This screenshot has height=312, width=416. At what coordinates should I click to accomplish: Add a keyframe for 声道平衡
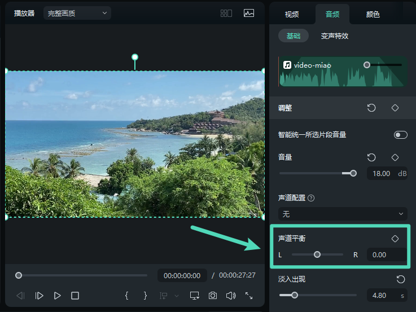[395, 239]
